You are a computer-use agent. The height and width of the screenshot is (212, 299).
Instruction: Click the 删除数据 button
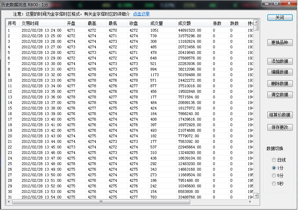280,84
